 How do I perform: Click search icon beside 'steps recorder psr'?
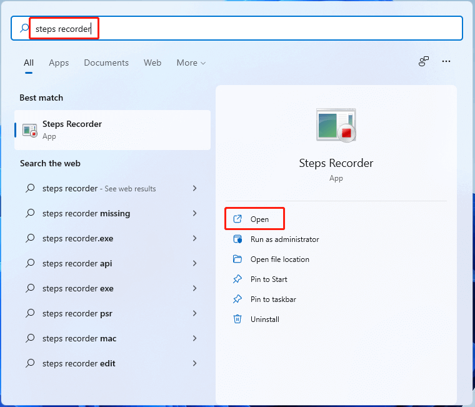(30, 313)
